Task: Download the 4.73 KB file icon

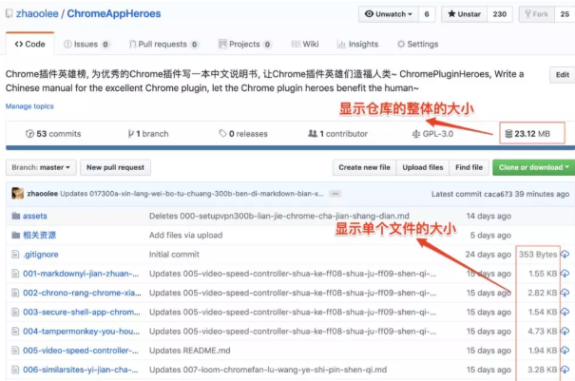Action: point(565,332)
